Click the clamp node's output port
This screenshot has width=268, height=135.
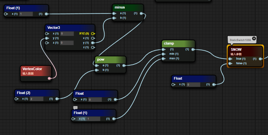(193, 49)
